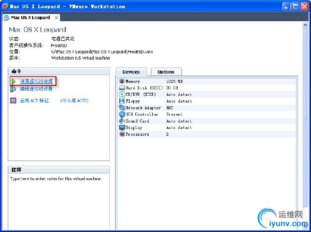Select the Floppy disk icon

coord(122,101)
